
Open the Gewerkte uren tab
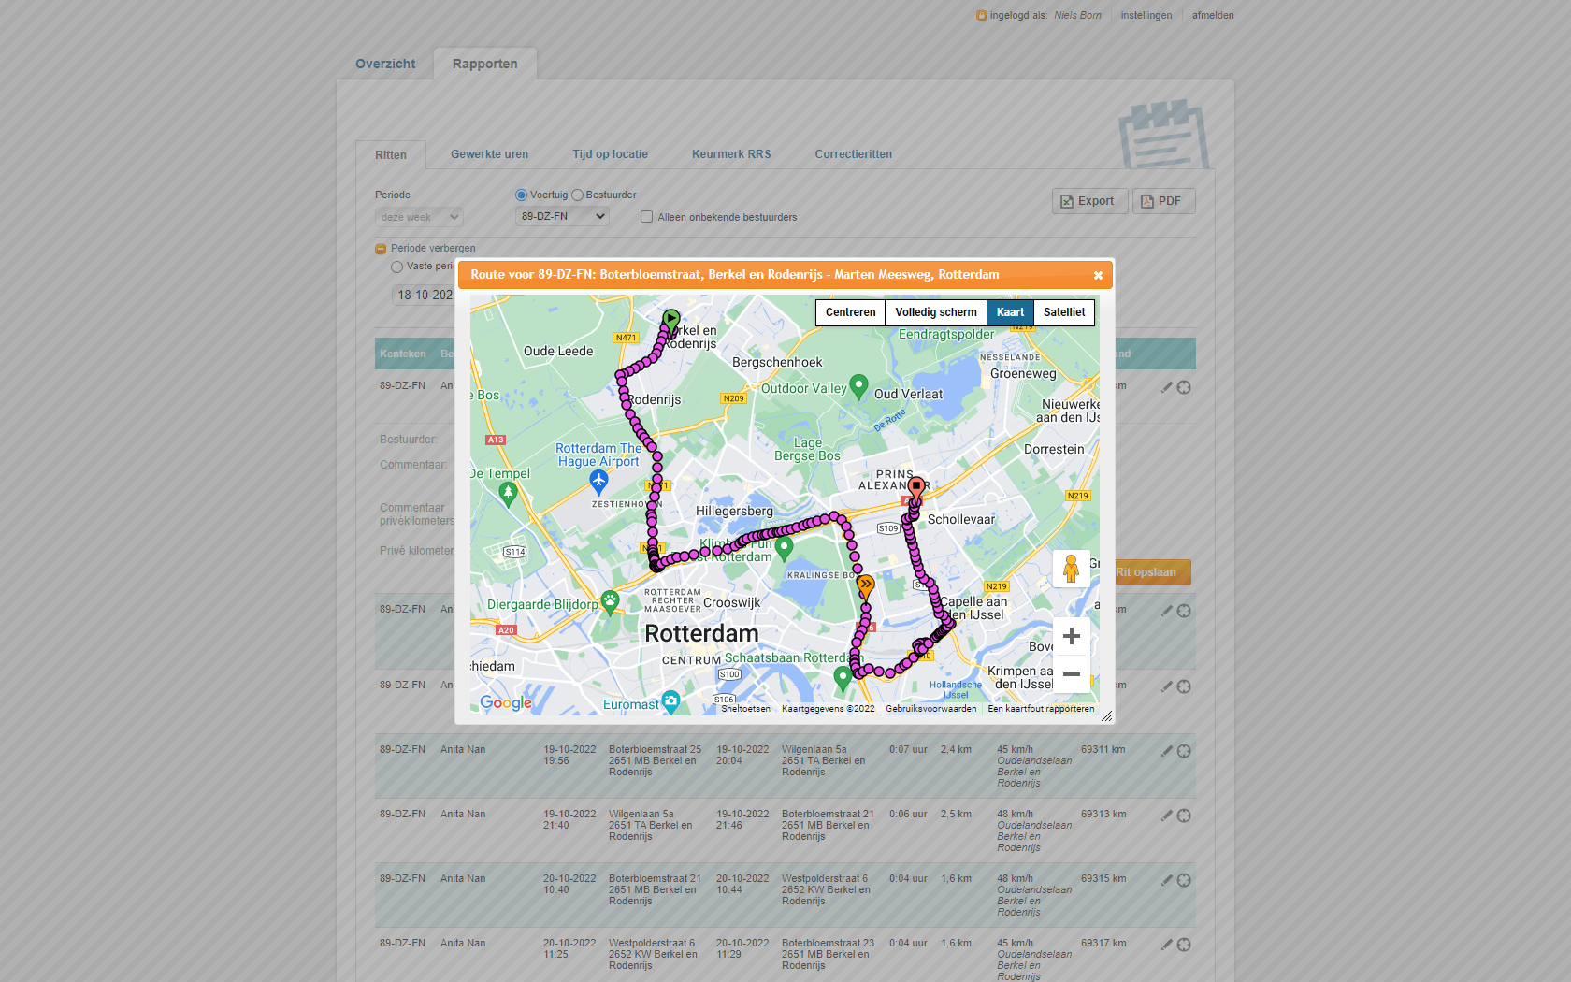[489, 154]
